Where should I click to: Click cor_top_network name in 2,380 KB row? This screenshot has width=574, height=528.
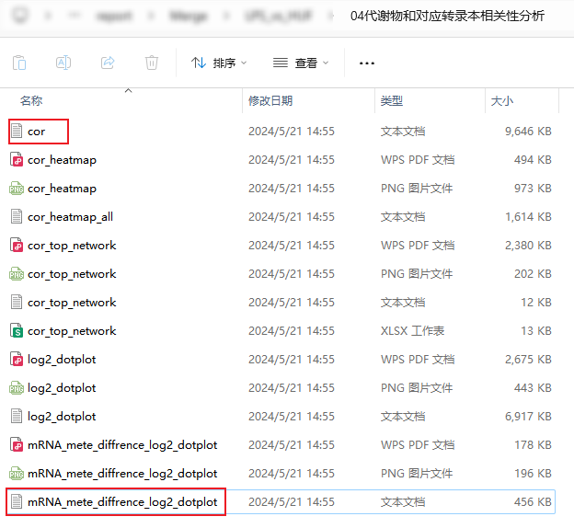(72, 246)
